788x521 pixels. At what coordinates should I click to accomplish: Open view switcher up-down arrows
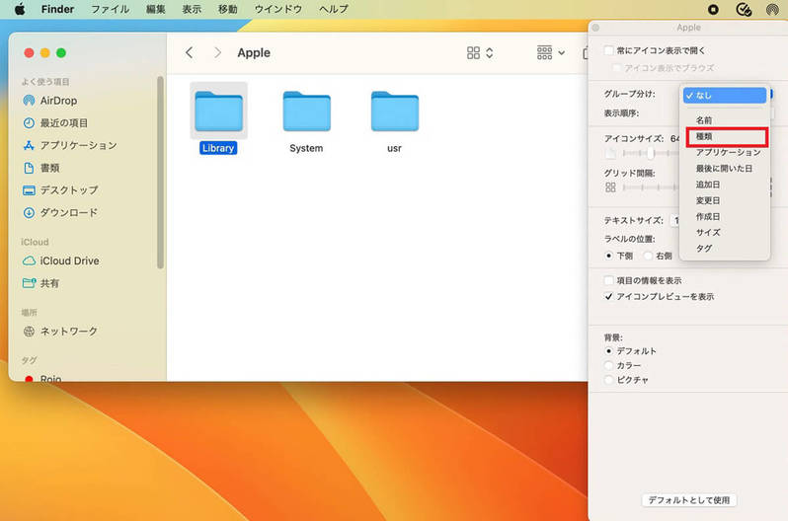[490, 52]
